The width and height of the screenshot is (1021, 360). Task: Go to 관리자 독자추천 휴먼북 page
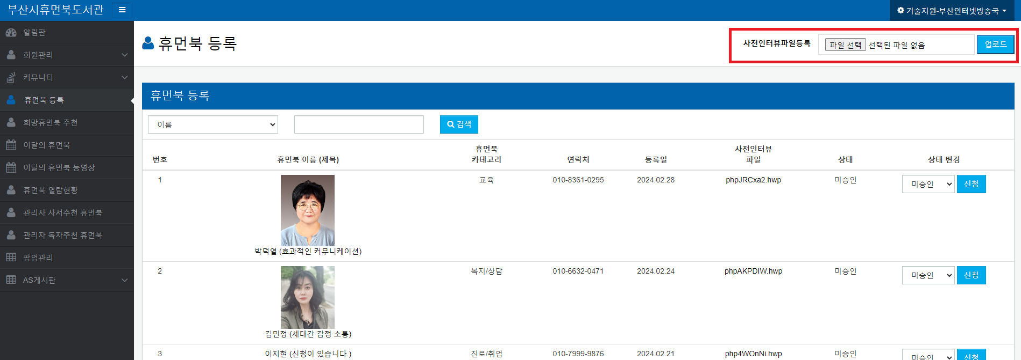coord(62,235)
